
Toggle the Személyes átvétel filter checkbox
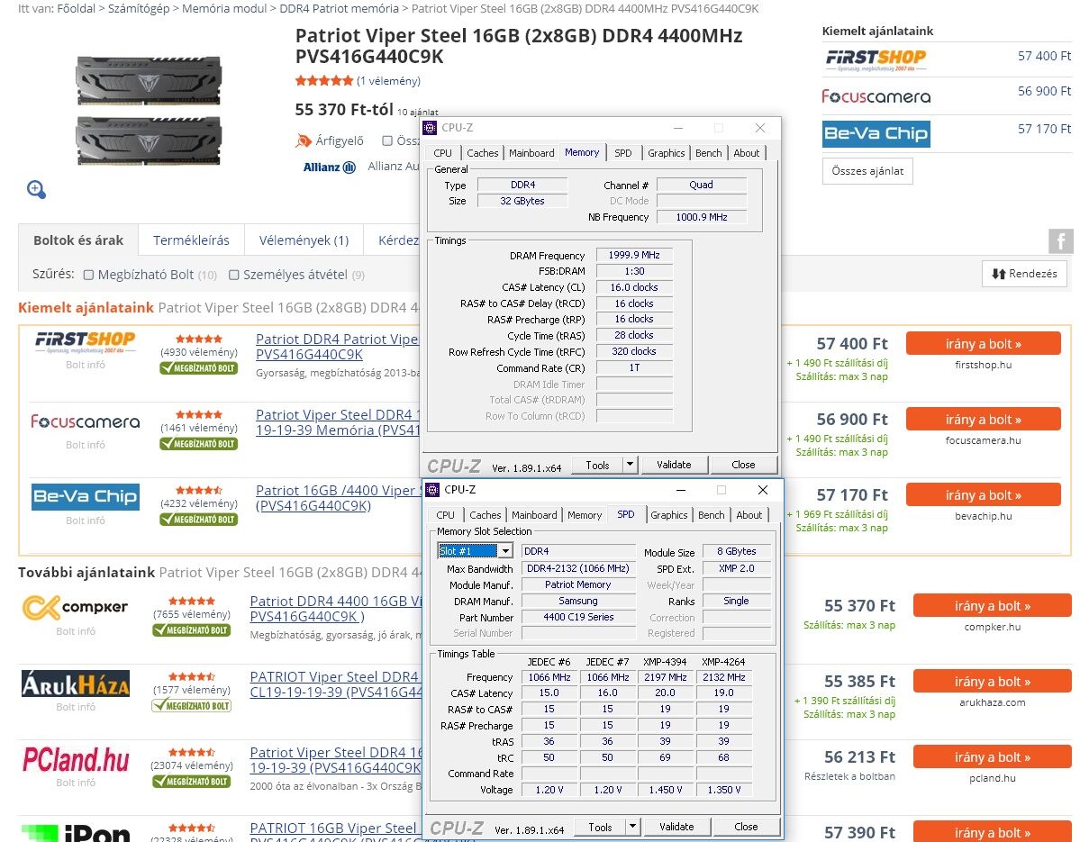pyautogui.click(x=233, y=275)
